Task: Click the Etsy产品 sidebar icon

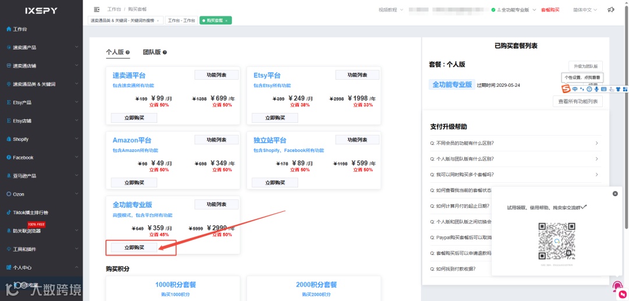Action: [9, 102]
